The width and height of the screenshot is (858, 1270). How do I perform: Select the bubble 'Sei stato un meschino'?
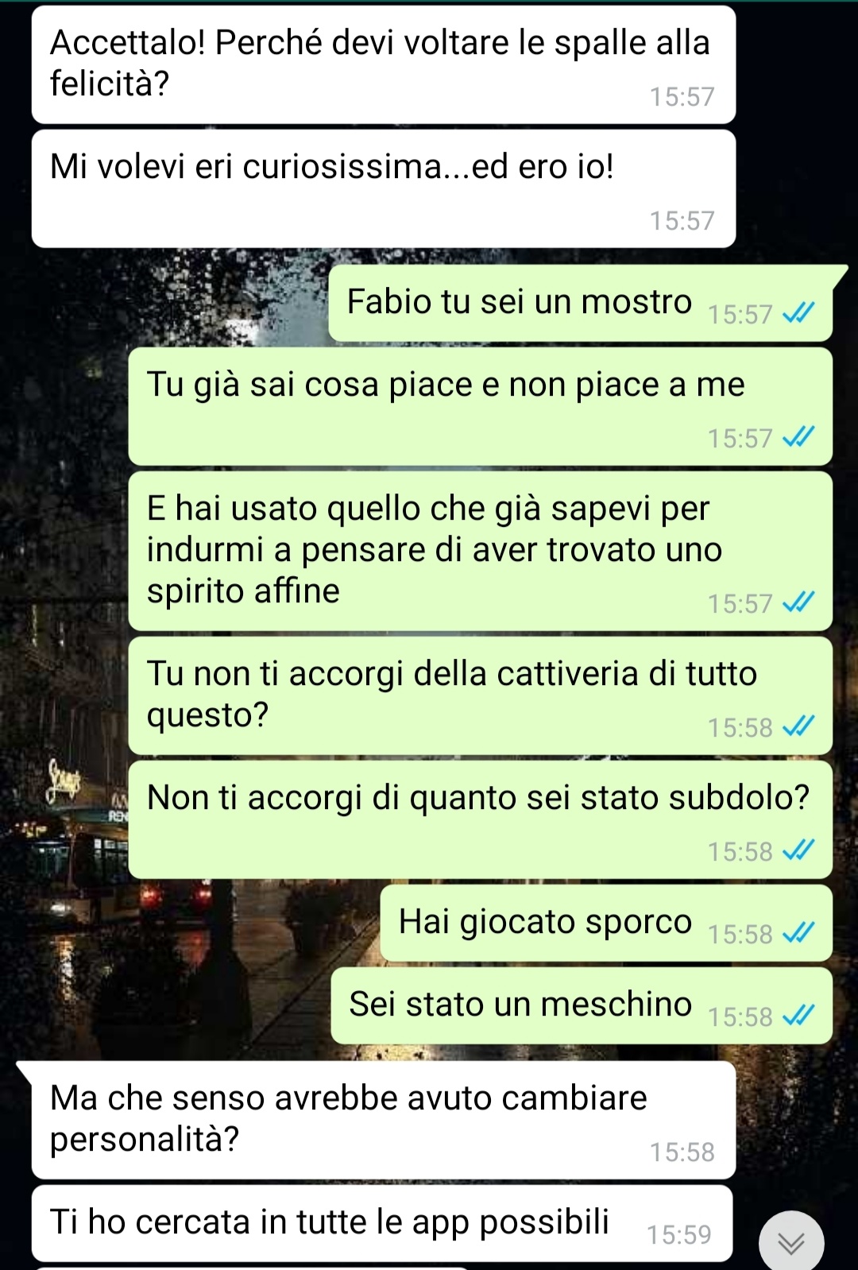(x=582, y=1005)
